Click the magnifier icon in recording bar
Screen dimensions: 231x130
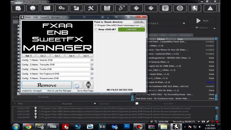[x=156, y=122]
